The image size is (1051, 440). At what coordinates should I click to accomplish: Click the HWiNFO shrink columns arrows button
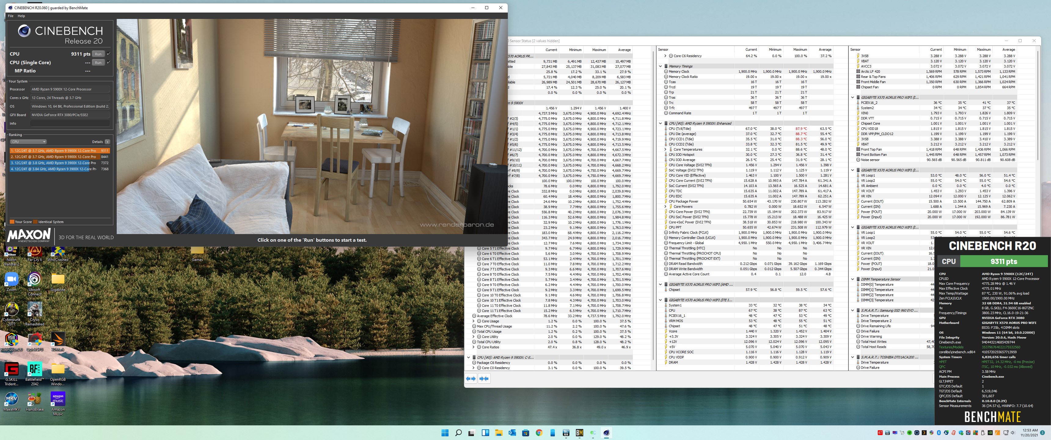coord(484,379)
